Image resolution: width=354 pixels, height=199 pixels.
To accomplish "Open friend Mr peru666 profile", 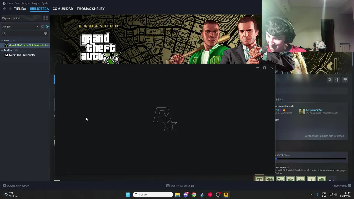I will point(313,110).
